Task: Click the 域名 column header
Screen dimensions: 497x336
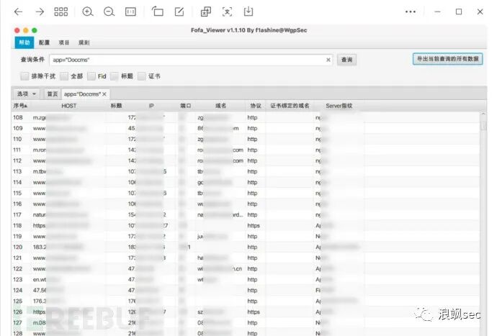Action: 220,106
